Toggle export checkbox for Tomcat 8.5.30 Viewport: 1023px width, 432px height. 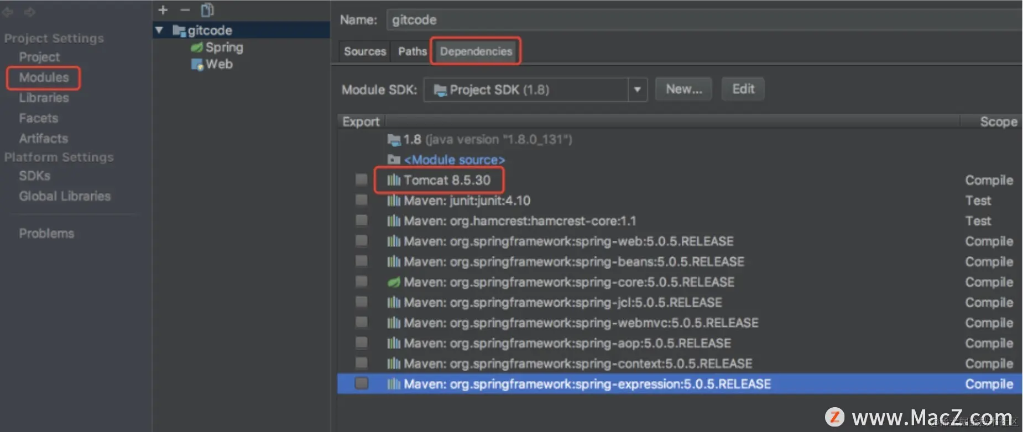tap(361, 180)
